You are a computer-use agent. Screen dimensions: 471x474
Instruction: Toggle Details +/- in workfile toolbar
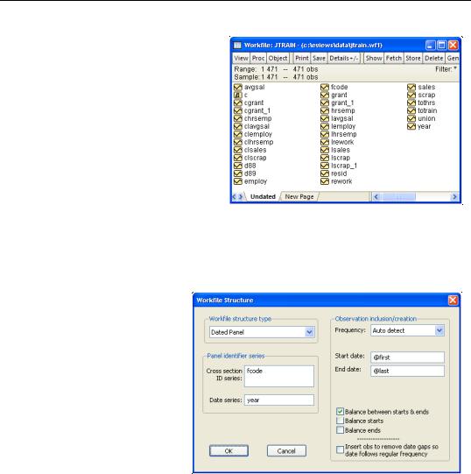click(344, 58)
